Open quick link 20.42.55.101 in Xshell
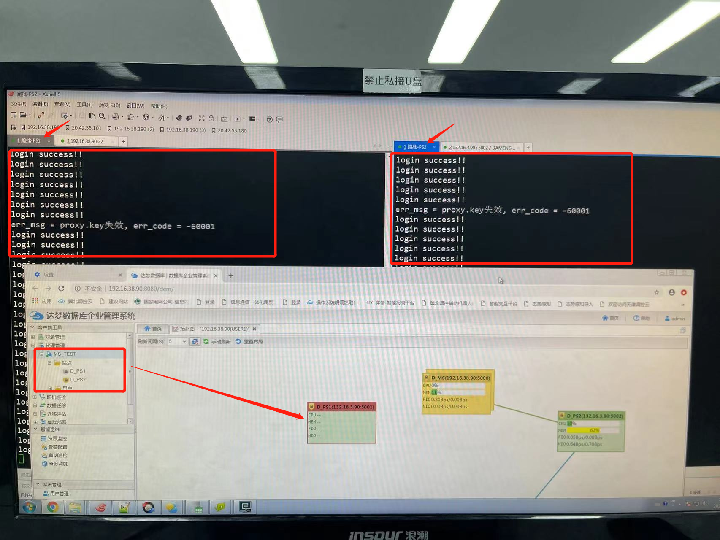The width and height of the screenshot is (720, 540). click(x=84, y=127)
